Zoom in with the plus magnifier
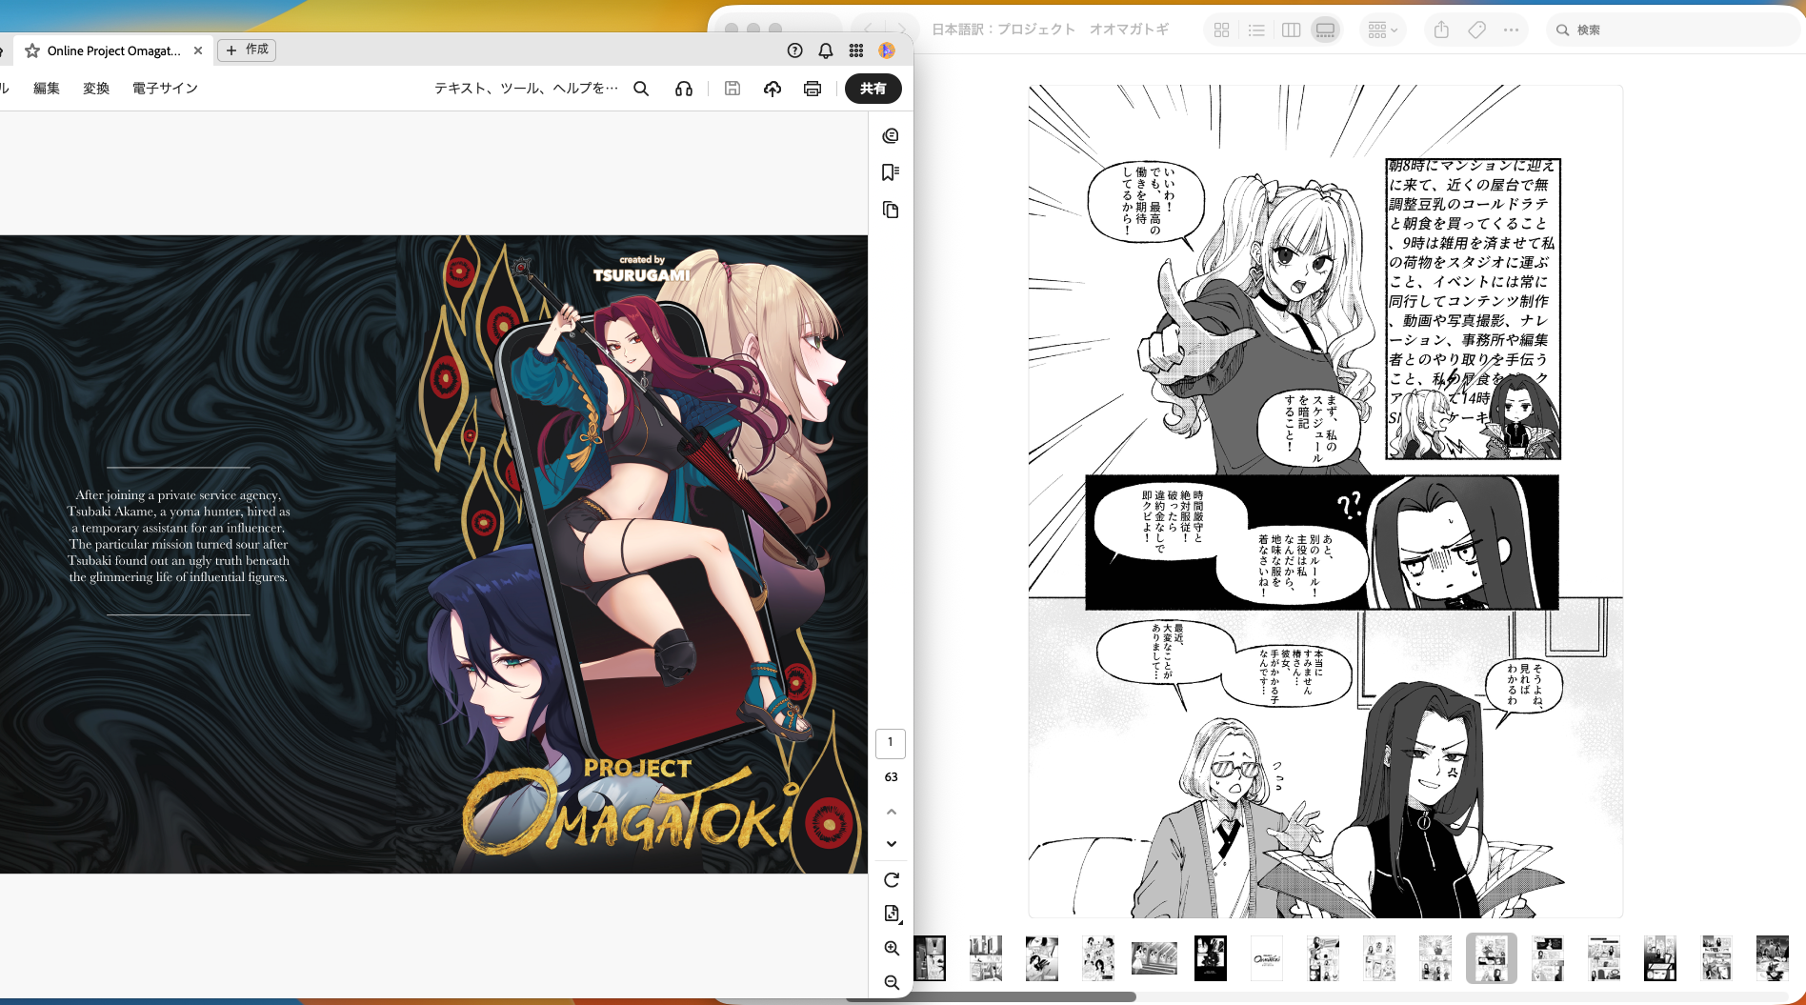The height and width of the screenshot is (1005, 1806). (892, 949)
